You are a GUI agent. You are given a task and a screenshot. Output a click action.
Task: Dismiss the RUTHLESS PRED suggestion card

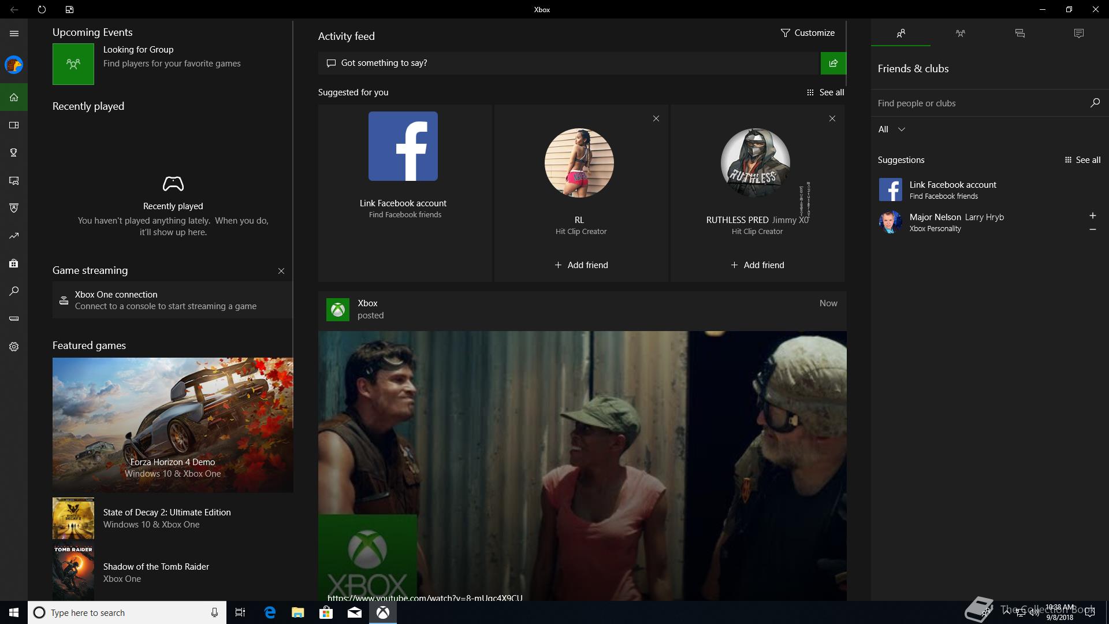point(832,118)
